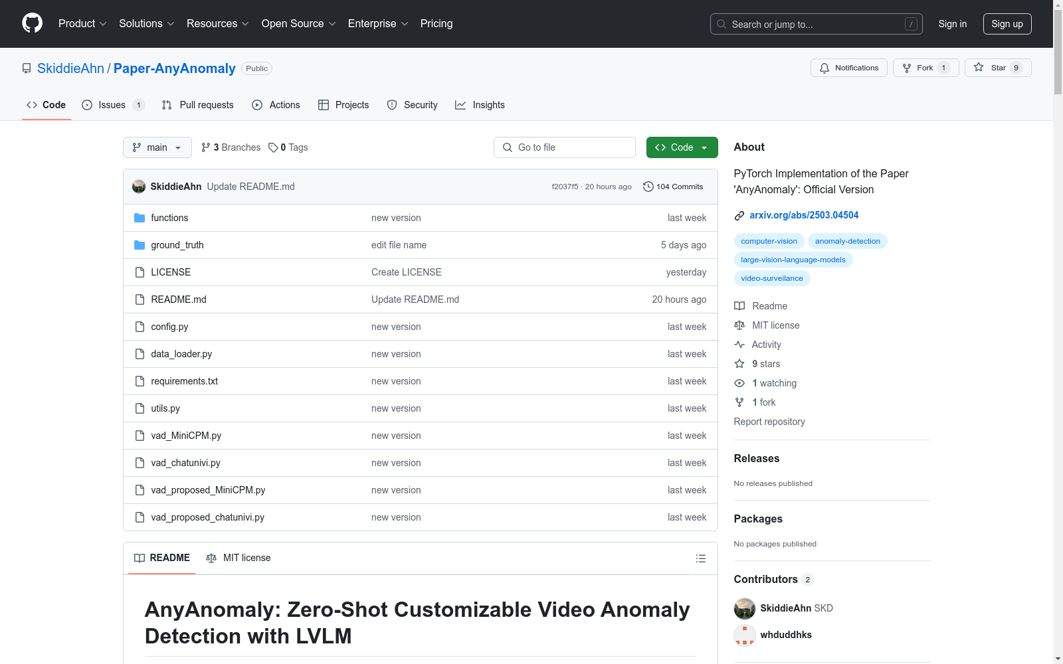Click the watching eye icon
1063x664 pixels.
[739, 383]
